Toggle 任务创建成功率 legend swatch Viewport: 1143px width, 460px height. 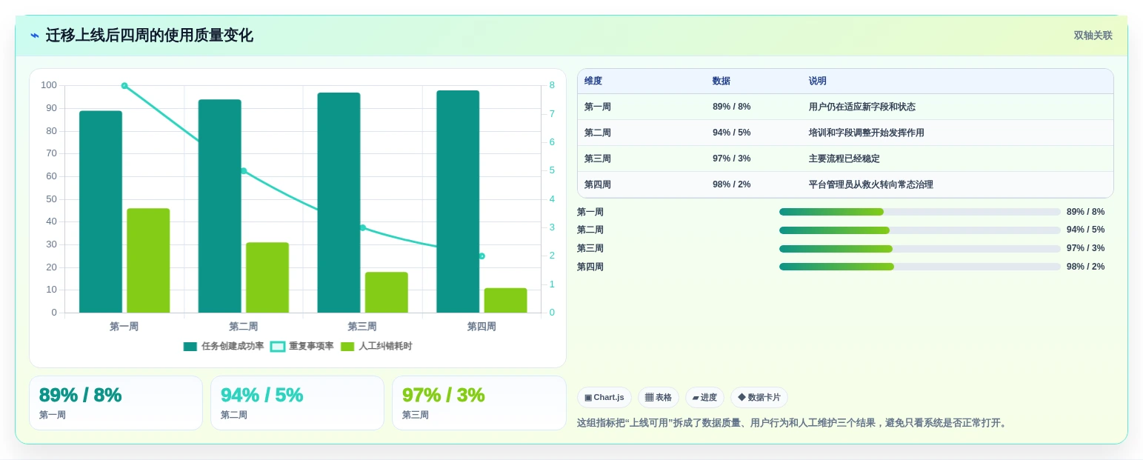tap(190, 347)
